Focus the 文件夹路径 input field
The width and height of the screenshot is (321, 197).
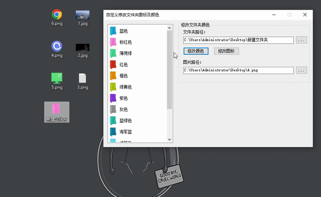click(x=238, y=40)
